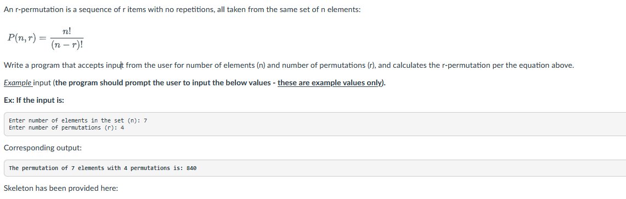Screen dimensions: 626x199
Task: Click the n! numerator in the formula
Action: pos(67,31)
